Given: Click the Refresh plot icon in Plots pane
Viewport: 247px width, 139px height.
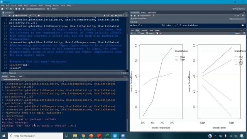Looking at the screenshot, I should (x=244, y=33).
